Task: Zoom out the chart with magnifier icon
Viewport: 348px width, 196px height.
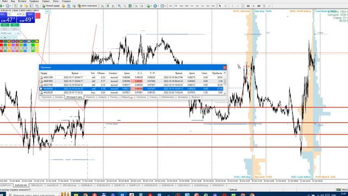Action: click(125, 6)
